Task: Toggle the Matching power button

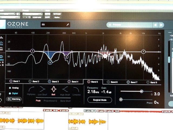Action: [x=9, y=99]
